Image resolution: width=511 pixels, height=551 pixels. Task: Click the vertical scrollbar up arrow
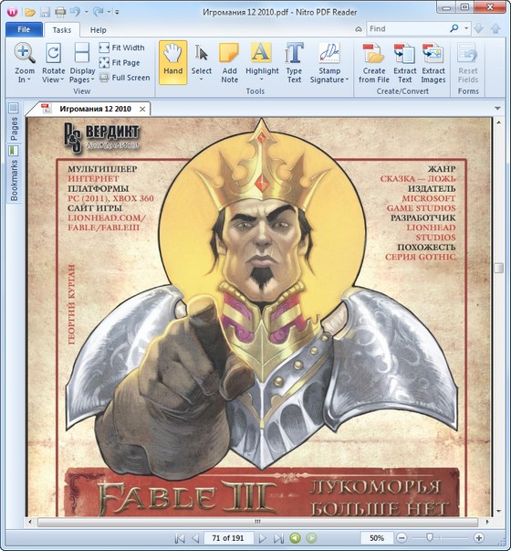(498, 122)
